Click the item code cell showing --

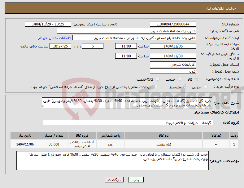pos(216,144)
